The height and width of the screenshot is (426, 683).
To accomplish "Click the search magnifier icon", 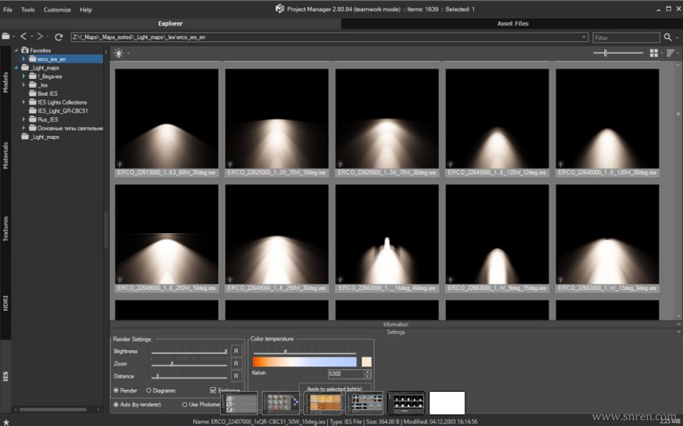I will pyautogui.click(x=668, y=36).
